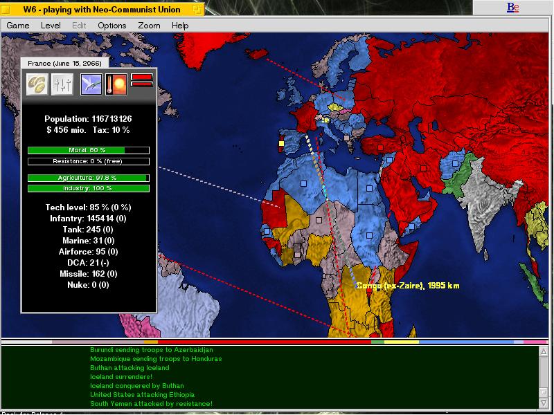Click the red segment of the faction strip

click(x=265, y=342)
